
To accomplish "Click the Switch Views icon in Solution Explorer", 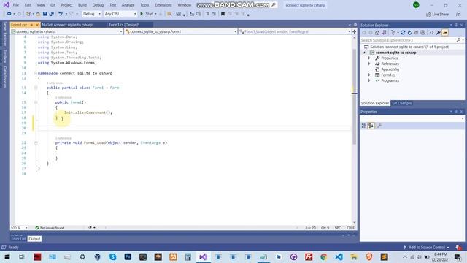I will click(384, 33).
